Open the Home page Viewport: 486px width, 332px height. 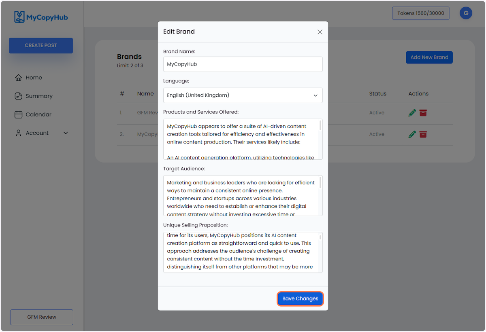(34, 78)
